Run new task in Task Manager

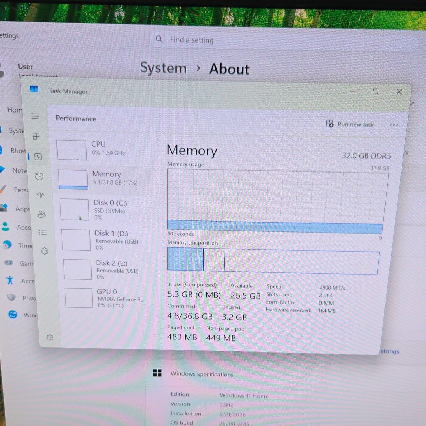(350, 124)
